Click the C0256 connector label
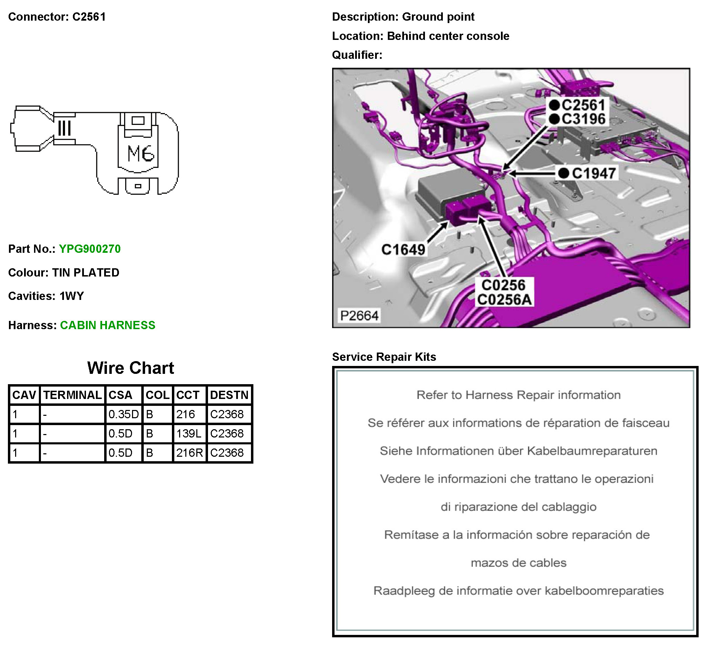Viewport: 711px width, 649px height. coord(503,285)
